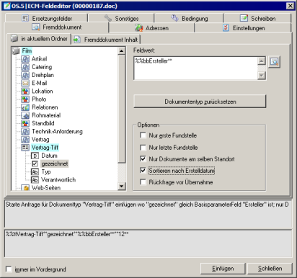
Task: Click the Artikel document type icon
Action: pos(25,59)
